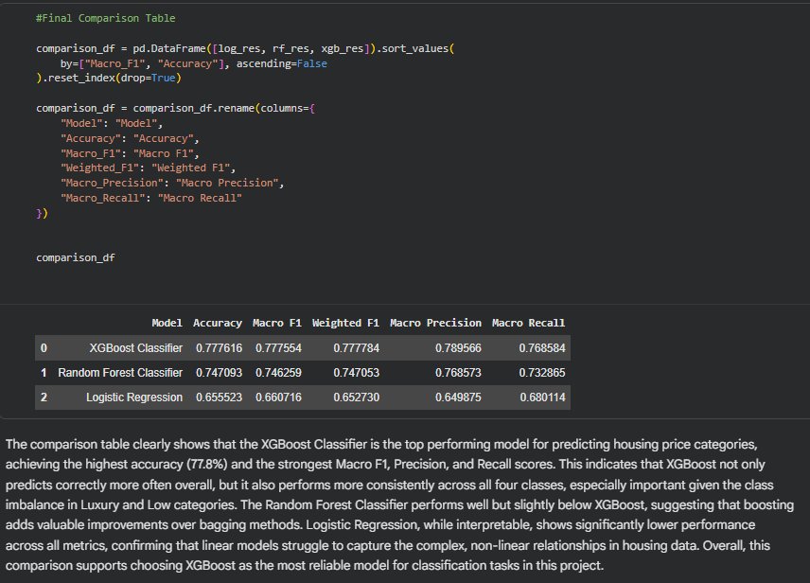
Task: Select row index 0 of the table
Action: 43,347
